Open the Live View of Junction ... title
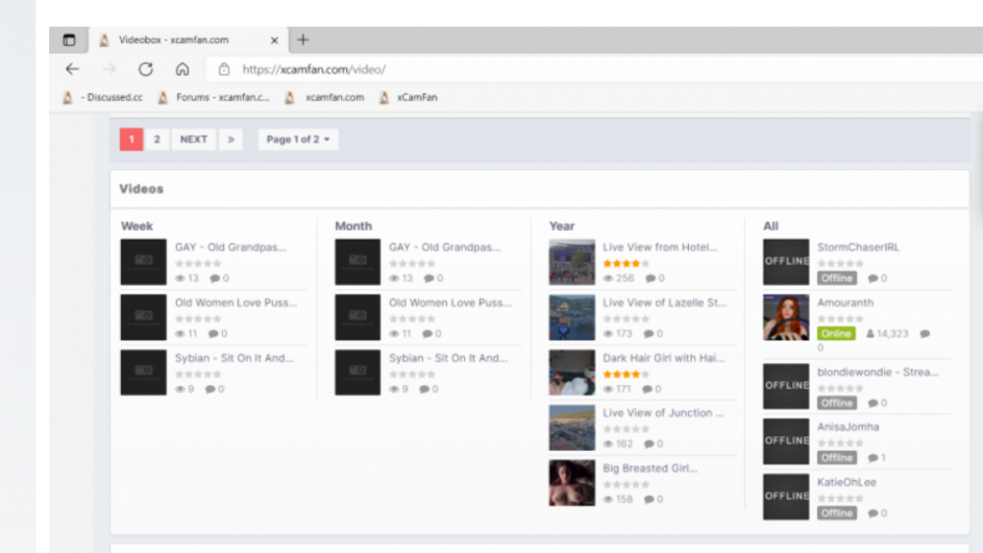 pyautogui.click(x=664, y=414)
